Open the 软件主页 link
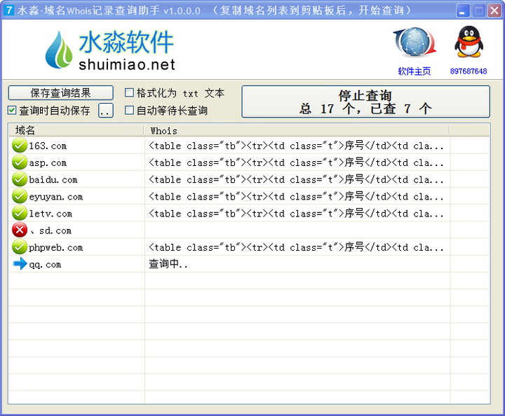 [x=415, y=71]
